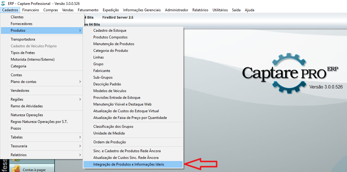
Task: Expand Relatórios submenu in Cadastros menu
Action: (41, 155)
